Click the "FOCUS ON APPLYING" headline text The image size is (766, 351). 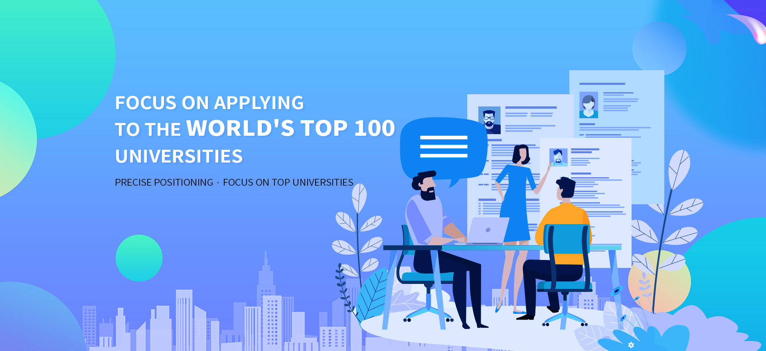209,103
